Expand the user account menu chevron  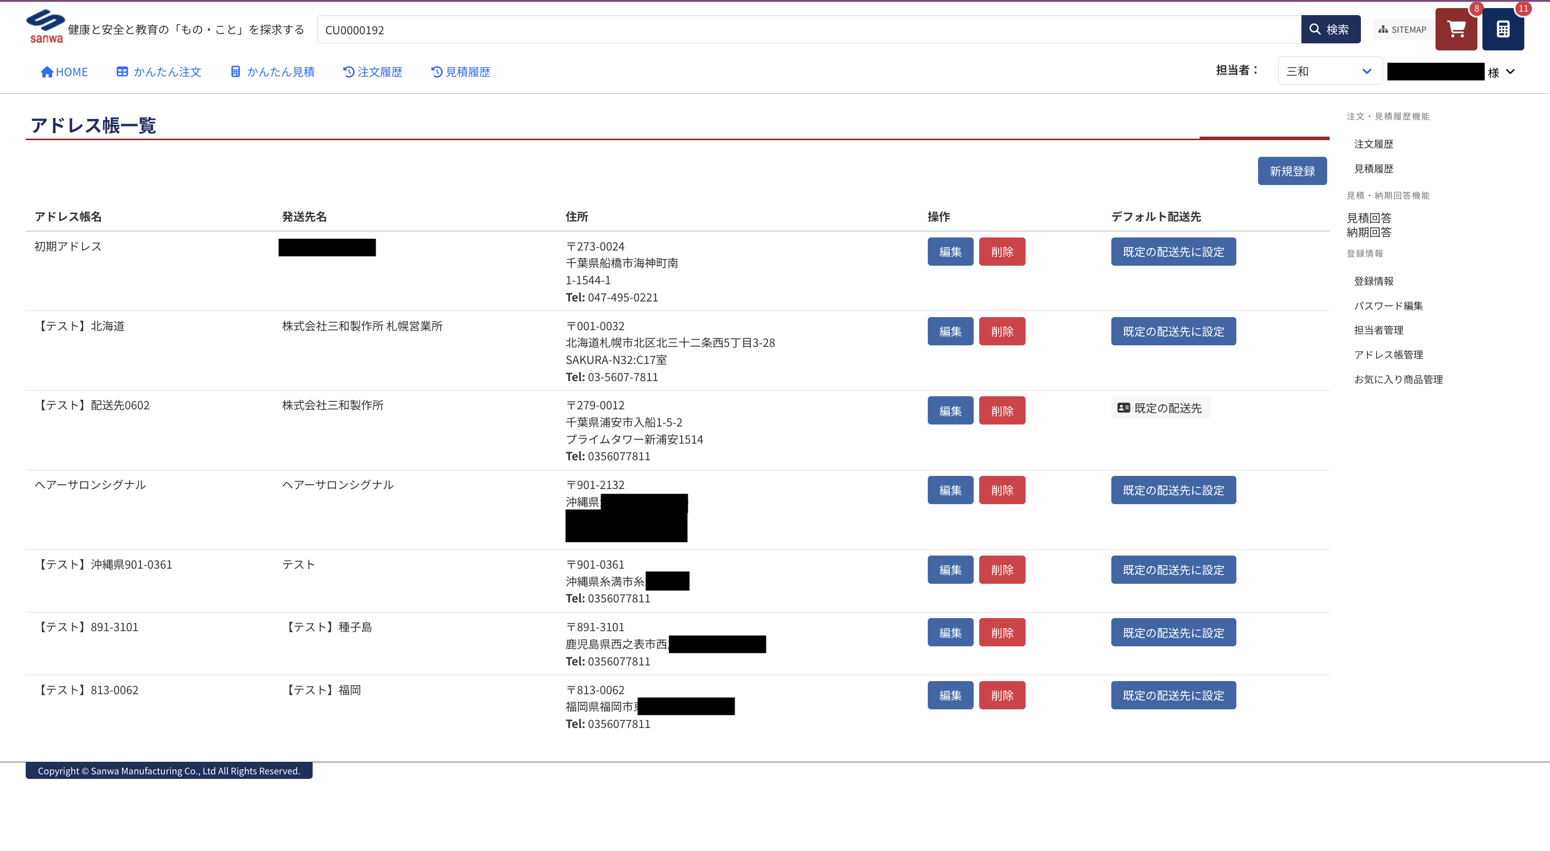point(1510,72)
